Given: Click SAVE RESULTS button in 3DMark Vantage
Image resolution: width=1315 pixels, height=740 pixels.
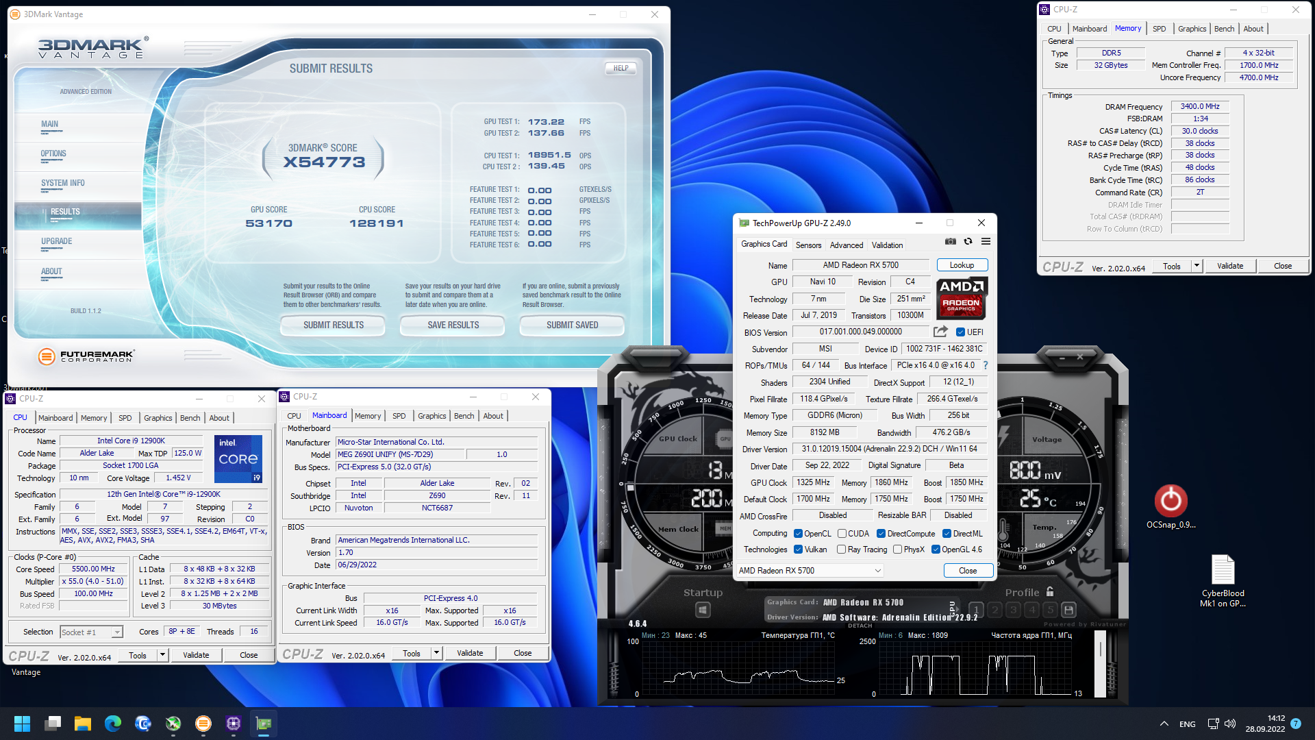Looking at the screenshot, I should [453, 325].
